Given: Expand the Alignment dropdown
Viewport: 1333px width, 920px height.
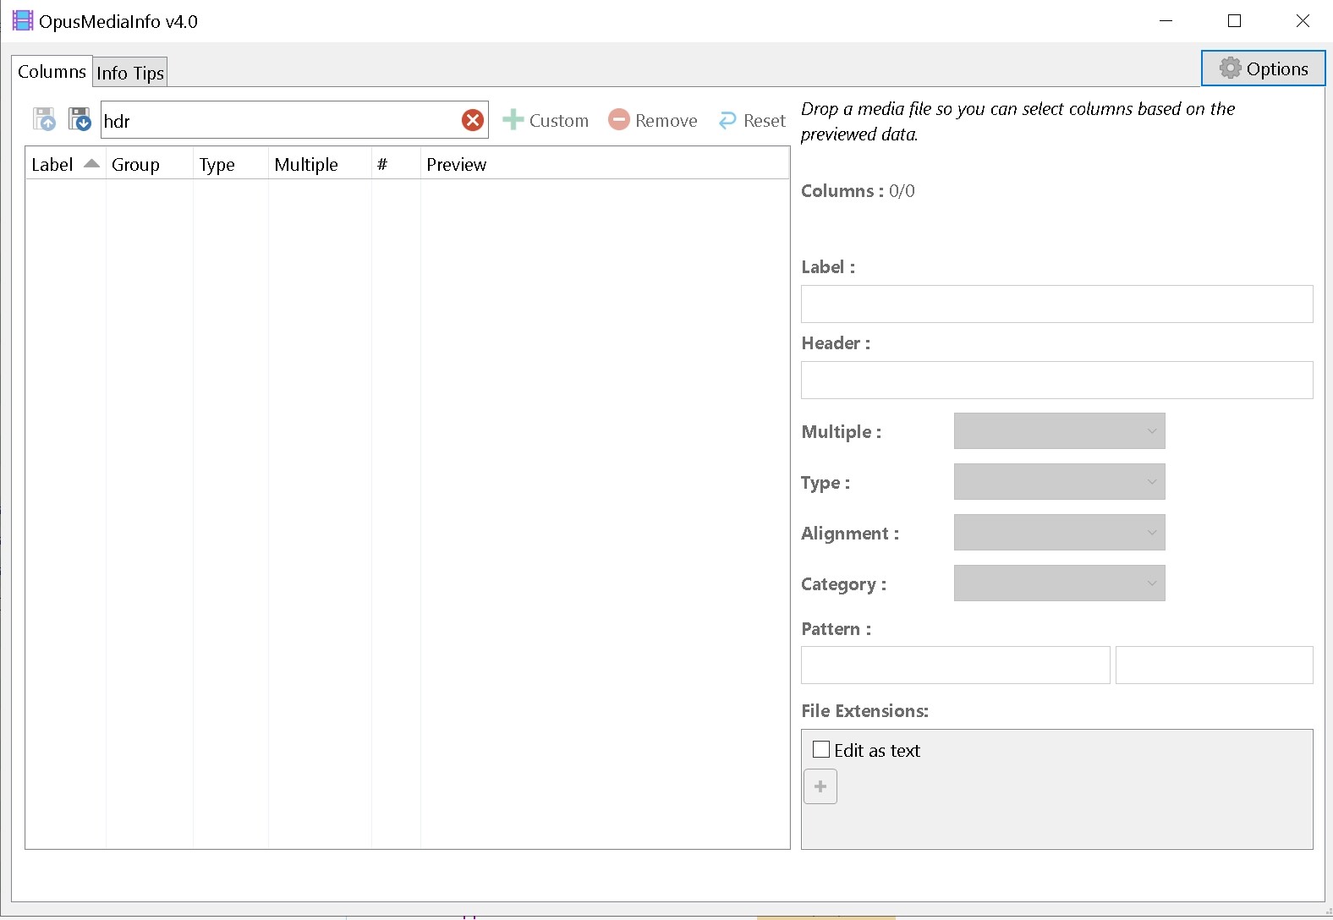Looking at the screenshot, I should click(x=1059, y=533).
